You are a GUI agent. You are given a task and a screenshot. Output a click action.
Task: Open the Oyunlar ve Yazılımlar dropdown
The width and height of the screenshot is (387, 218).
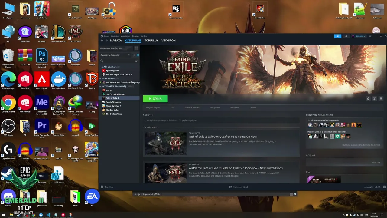(115, 55)
